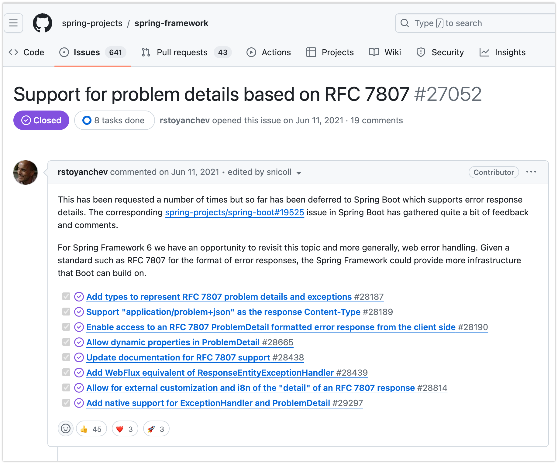Screen dimensions: 558x464
Task: Click the Pull requests count badge 43
Action: coord(223,52)
